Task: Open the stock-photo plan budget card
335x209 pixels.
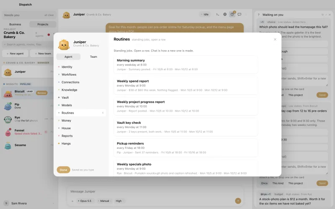Action: [293, 199]
